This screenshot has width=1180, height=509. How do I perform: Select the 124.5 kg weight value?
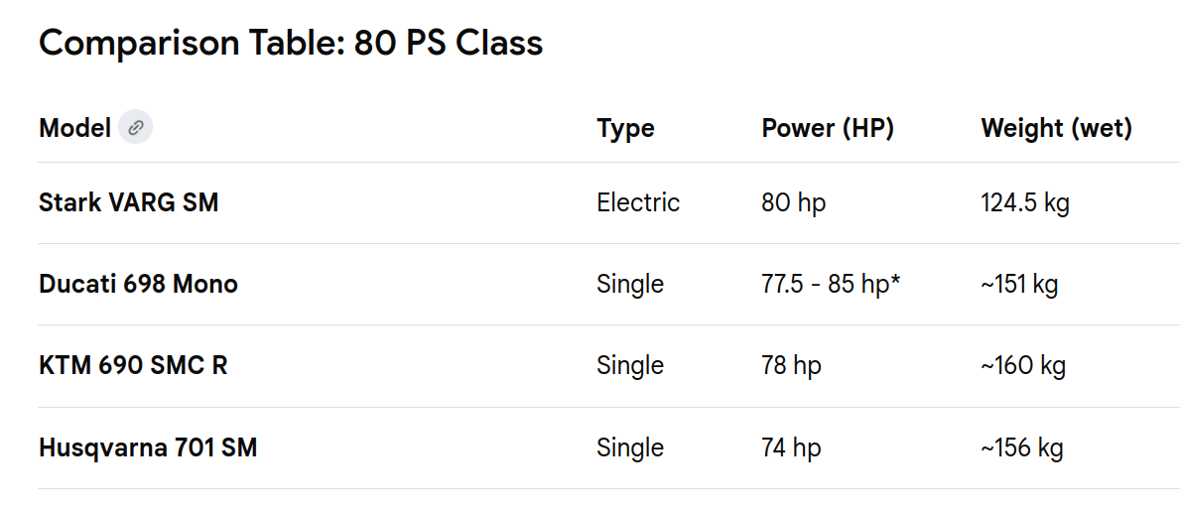click(1025, 202)
